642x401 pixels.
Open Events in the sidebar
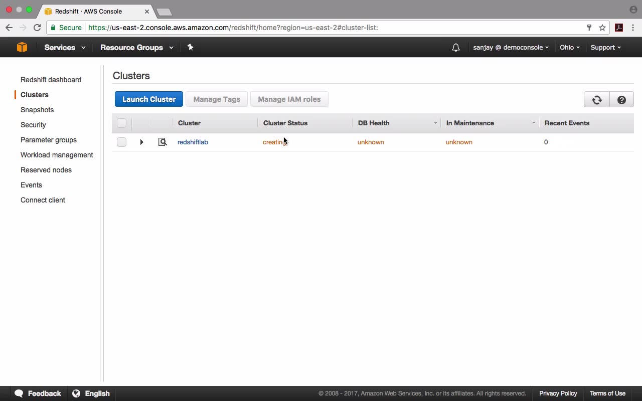31,185
